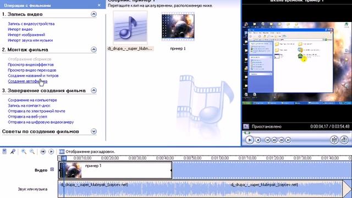Click 'Отправка на веб-узел' link
Image resolution: width=352 pixels, height=198 pixels.
point(28,117)
